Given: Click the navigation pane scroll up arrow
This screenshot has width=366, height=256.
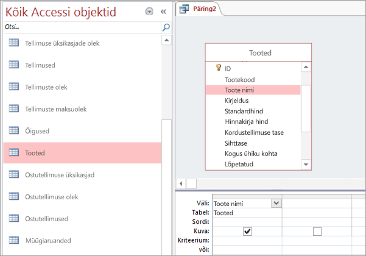Looking at the screenshot, I should [x=166, y=40].
